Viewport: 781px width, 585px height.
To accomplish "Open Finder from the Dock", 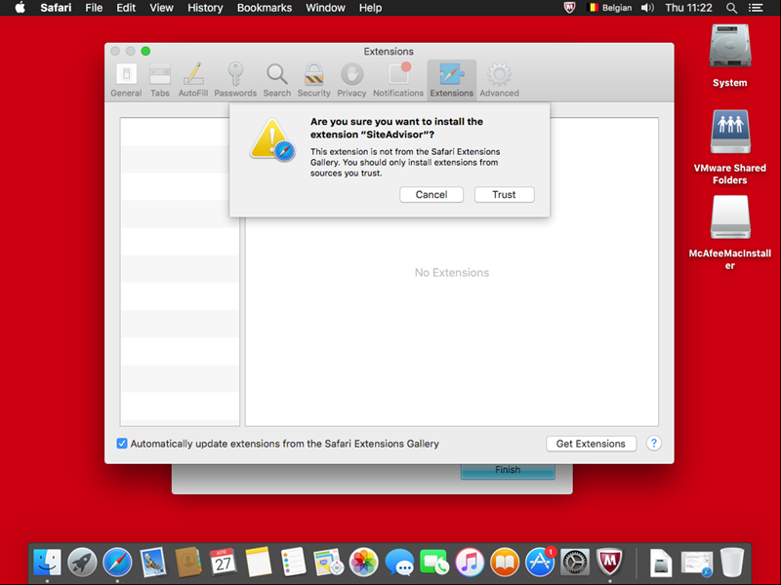I will point(47,563).
